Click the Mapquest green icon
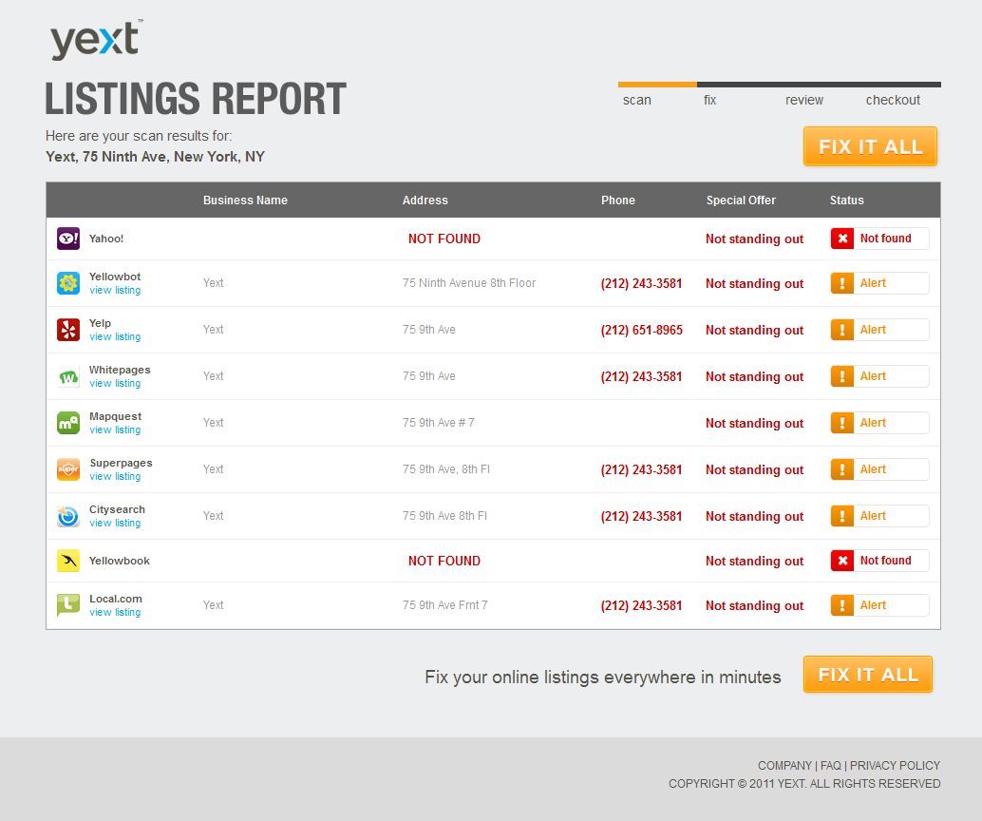 pyautogui.click(x=68, y=423)
